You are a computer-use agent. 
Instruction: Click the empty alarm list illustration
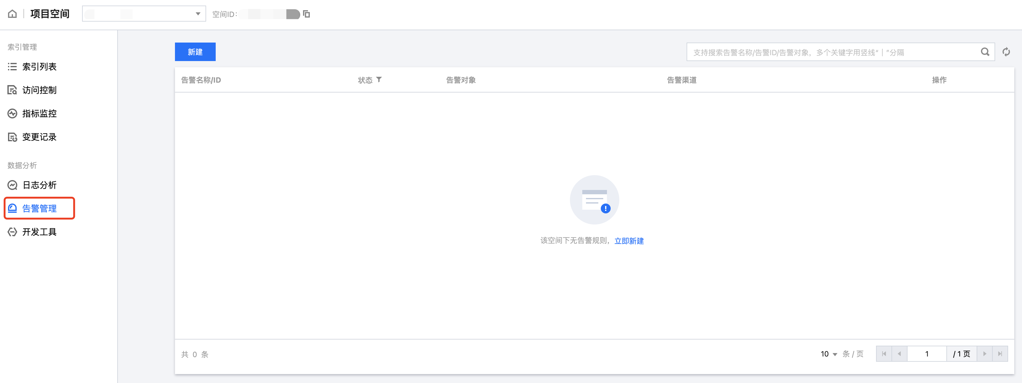[x=594, y=200]
